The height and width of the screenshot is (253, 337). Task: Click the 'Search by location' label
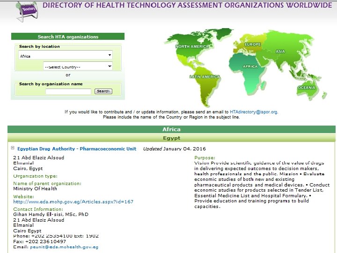39,46
